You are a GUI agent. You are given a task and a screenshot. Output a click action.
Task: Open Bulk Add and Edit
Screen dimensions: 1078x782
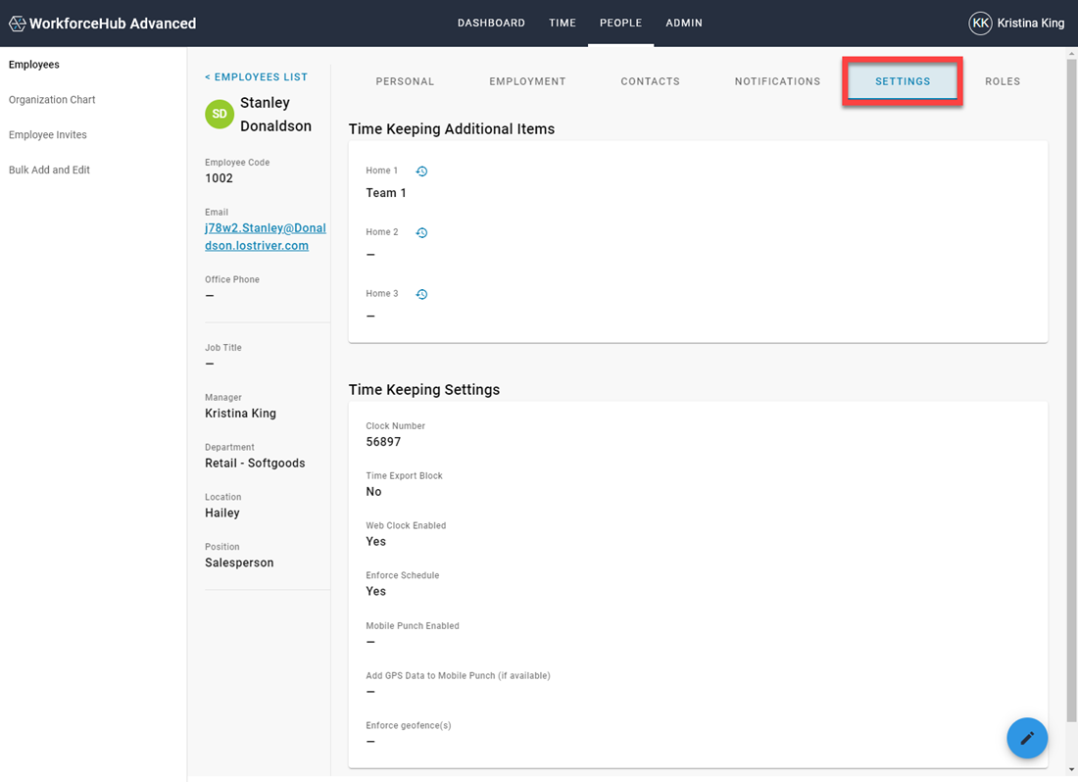tap(50, 170)
